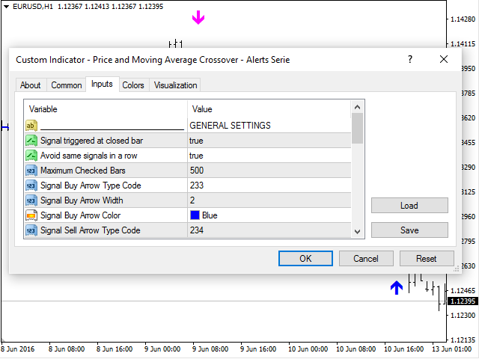Switch to the Colors tab

[133, 85]
